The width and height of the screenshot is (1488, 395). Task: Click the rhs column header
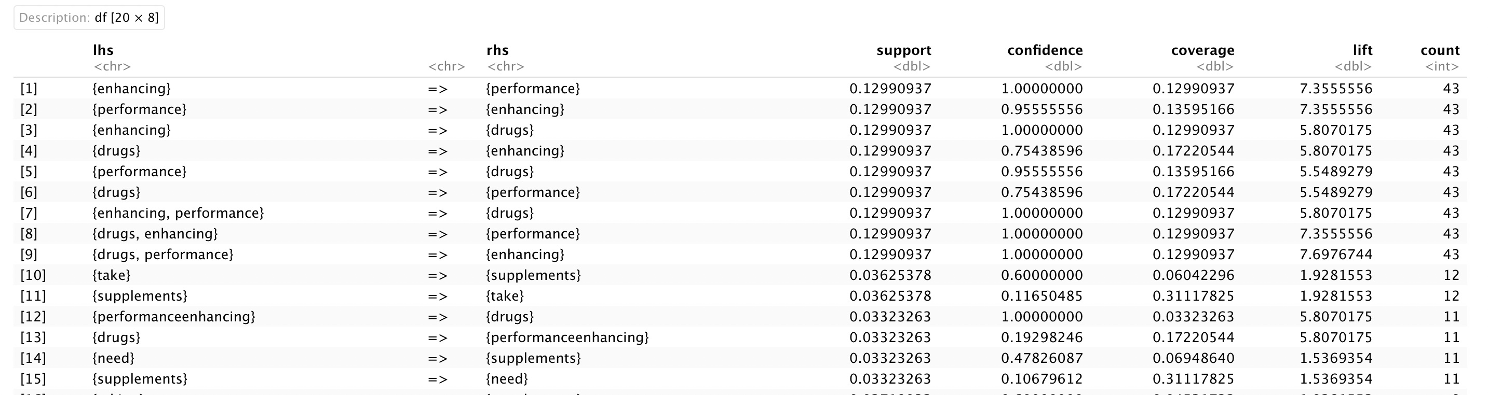click(x=497, y=51)
